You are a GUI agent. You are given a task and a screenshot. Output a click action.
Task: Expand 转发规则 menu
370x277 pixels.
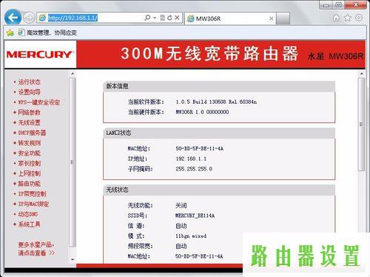pos(30,143)
